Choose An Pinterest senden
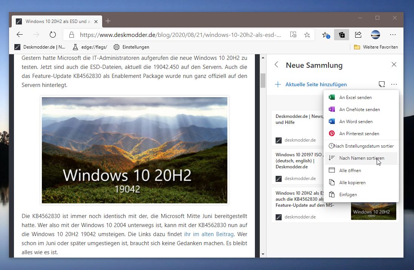 pos(361,134)
